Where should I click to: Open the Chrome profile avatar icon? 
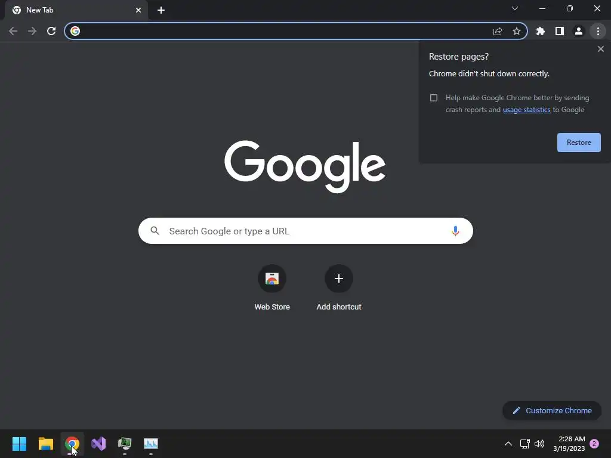point(579,31)
